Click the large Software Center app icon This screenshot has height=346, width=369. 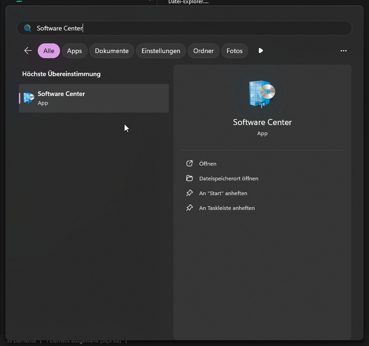tap(262, 94)
